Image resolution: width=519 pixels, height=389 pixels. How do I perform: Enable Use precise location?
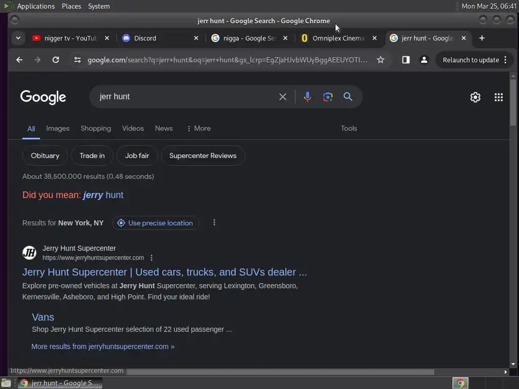(x=155, y=223)
